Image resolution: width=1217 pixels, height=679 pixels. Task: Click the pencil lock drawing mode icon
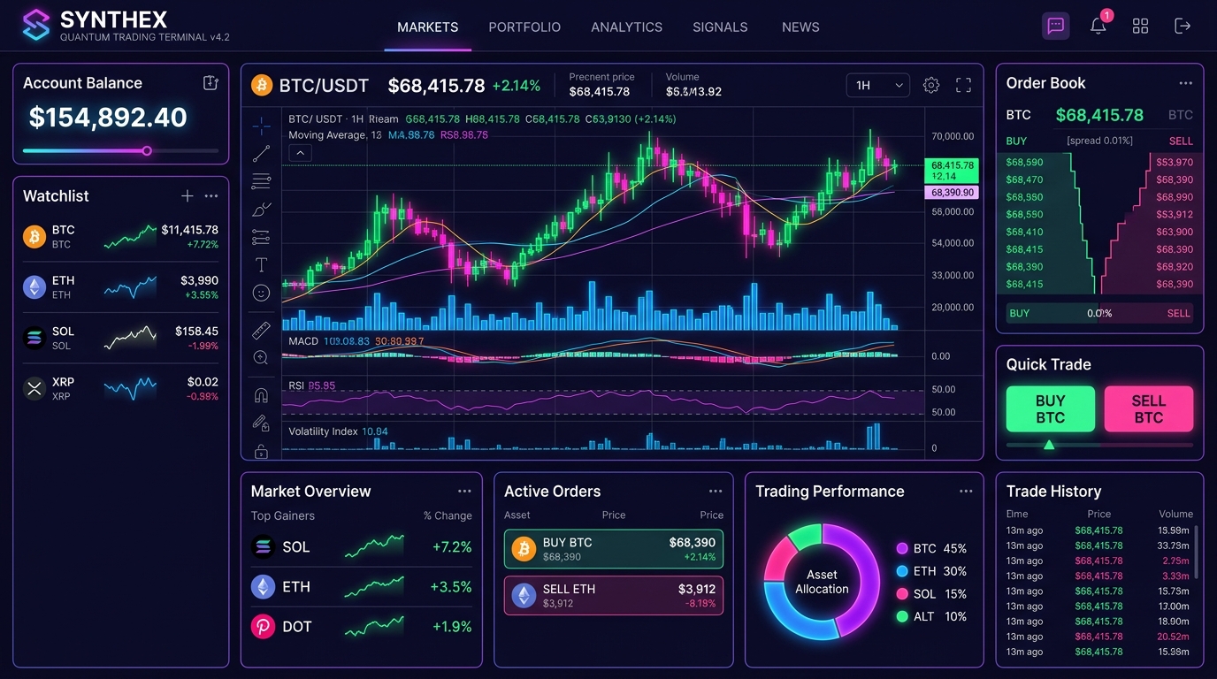point(261,423)
